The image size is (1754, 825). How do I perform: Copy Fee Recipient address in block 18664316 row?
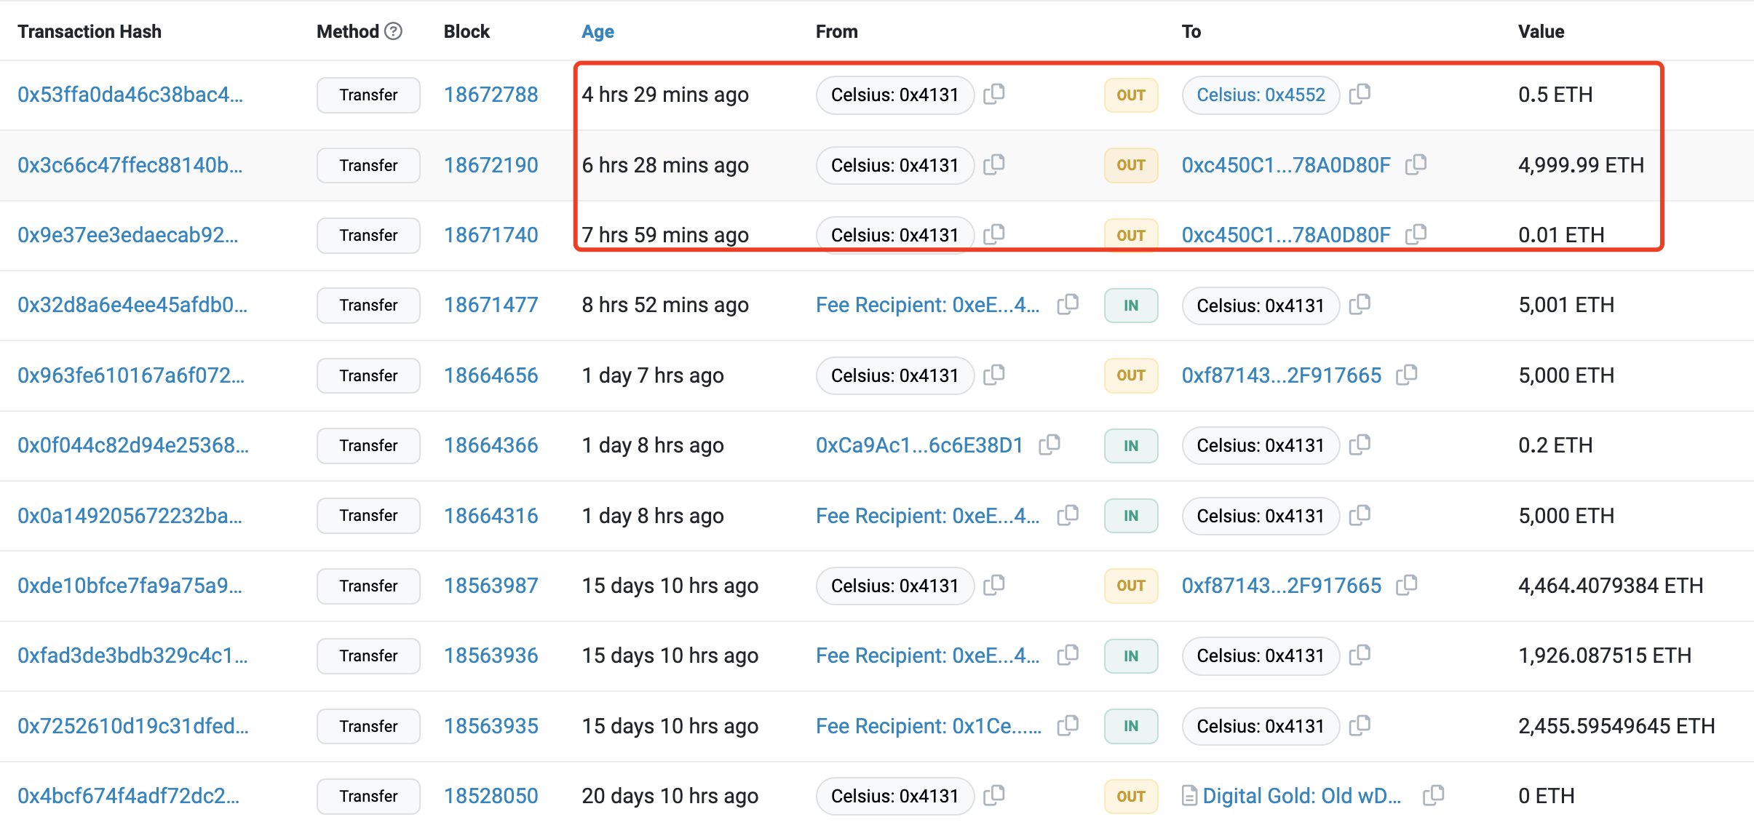click(x=1068, y=515)
